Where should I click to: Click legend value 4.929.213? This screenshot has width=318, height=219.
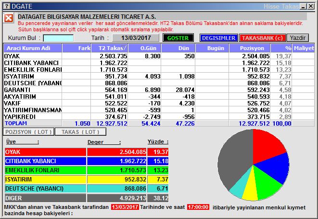point(133,198)
